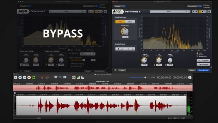
Task: Click zoom to selection magnifier icon
Action: click(x=65, y=78)
